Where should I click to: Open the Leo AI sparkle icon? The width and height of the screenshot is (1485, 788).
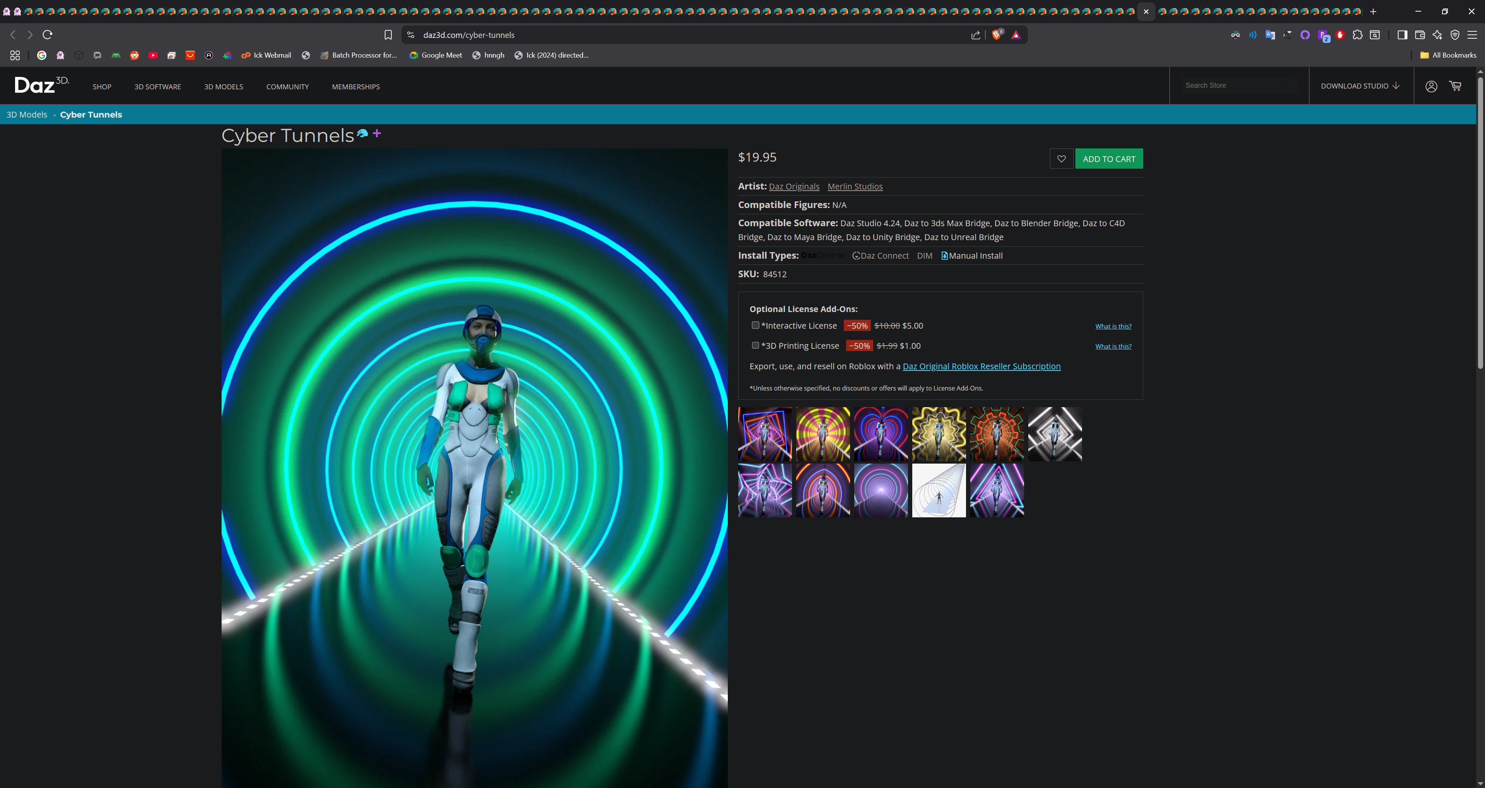[x=1437, y=35]
